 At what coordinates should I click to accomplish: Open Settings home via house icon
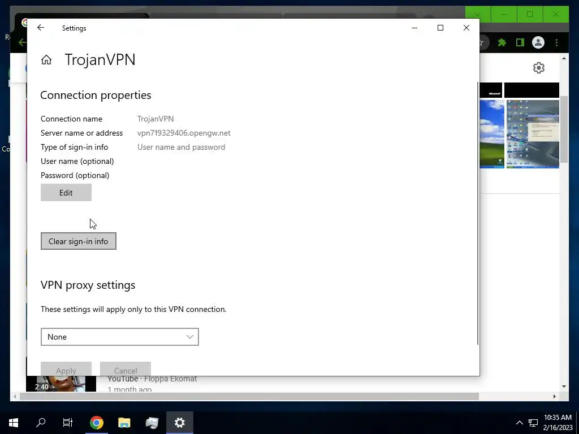click(x=46, y=60)
